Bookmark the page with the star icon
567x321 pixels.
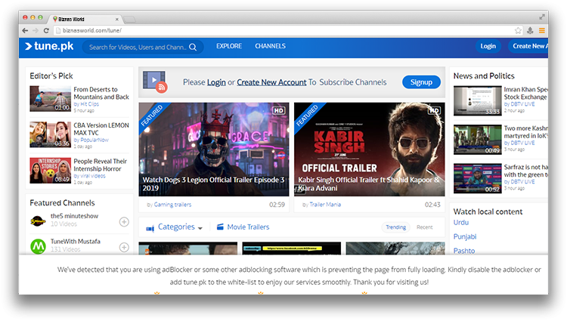click(518, 30)
